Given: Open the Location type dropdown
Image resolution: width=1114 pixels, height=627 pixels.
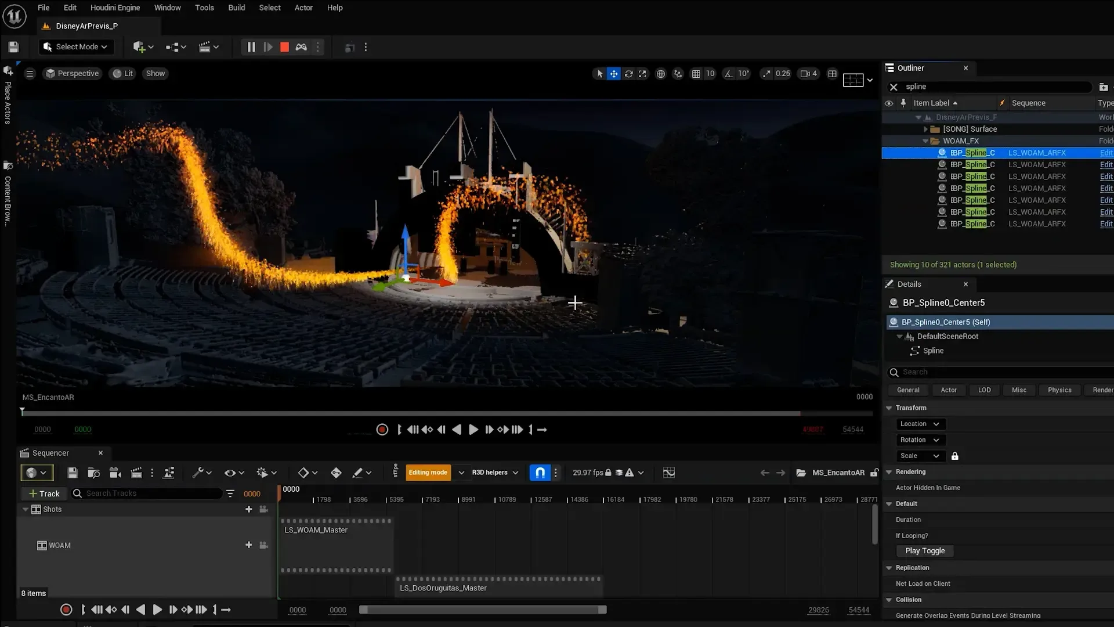Looking at the screenshot, I should [x=920, y=424].
